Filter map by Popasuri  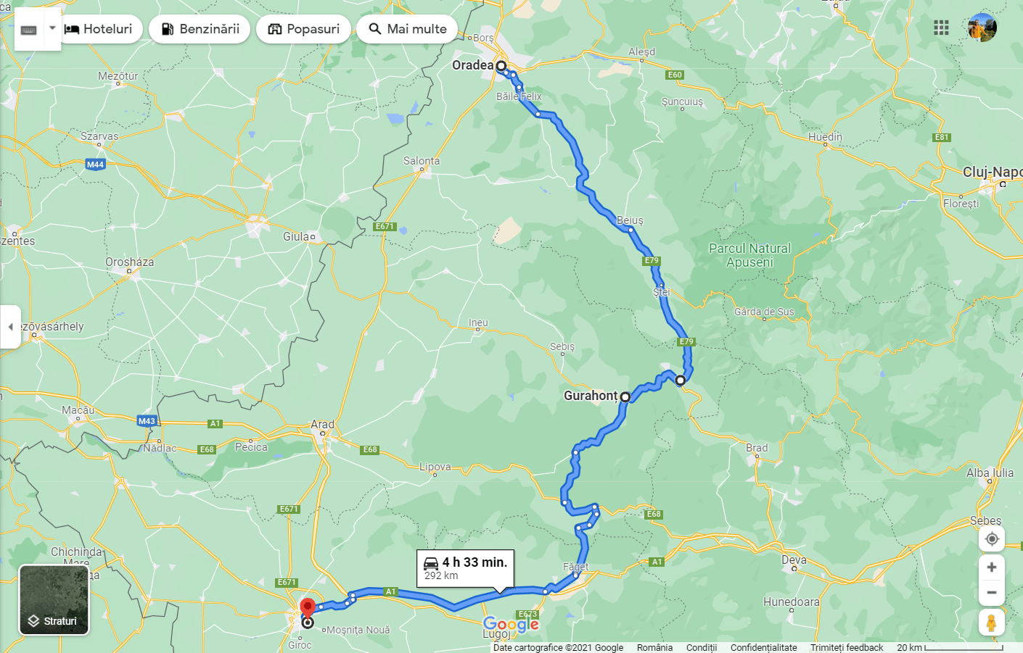303,29
